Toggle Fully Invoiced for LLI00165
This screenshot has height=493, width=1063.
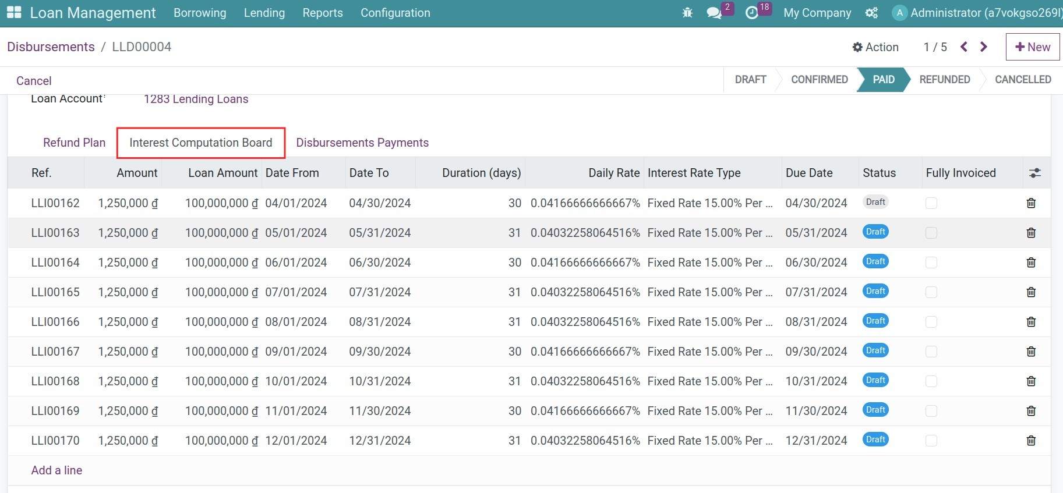coord(931,292)
